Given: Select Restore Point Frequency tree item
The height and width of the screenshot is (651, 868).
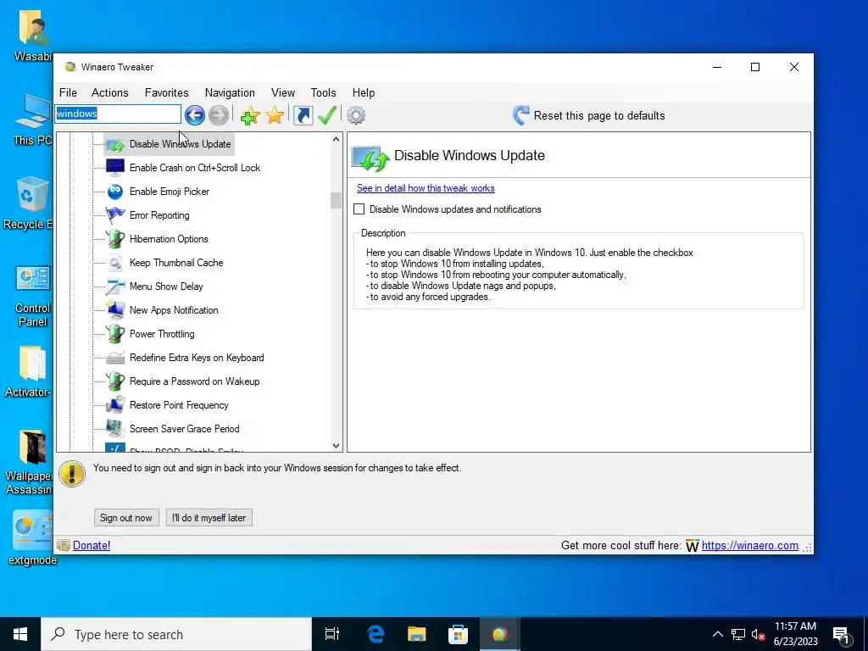Looking at the screenshot, I should coord(179,405).
